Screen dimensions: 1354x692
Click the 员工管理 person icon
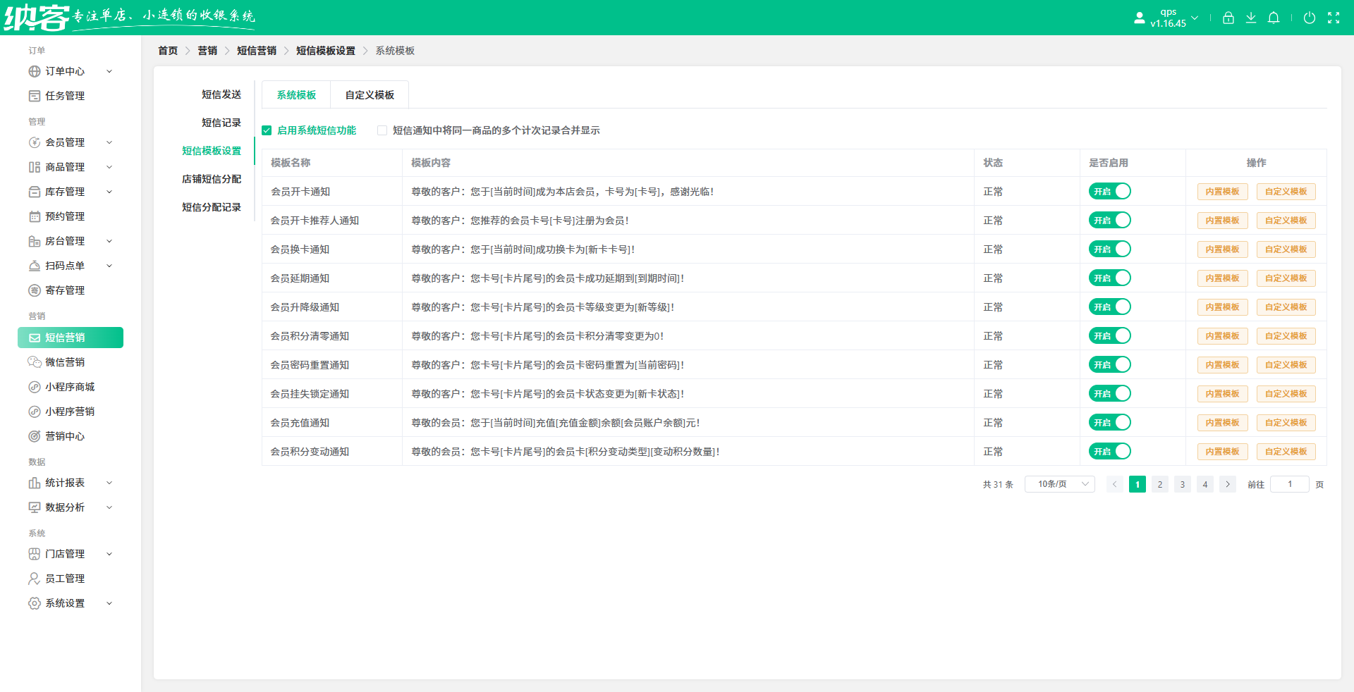[35, 579]
